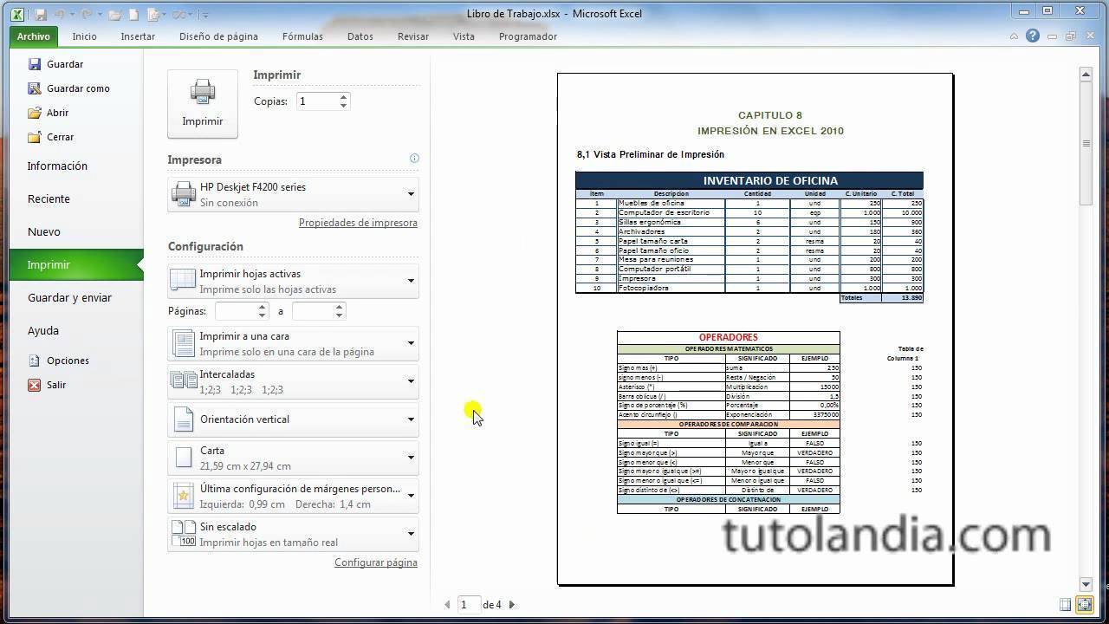Switch to the Fórmulas tab
This screenshot has height=624, width=1109.
pyautogui.click(x=302, y=36)
